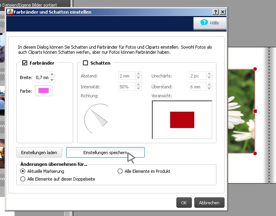
Task: Increase Überstand with the up arrow
Action: pyautogui.click(x=209, y=84)
